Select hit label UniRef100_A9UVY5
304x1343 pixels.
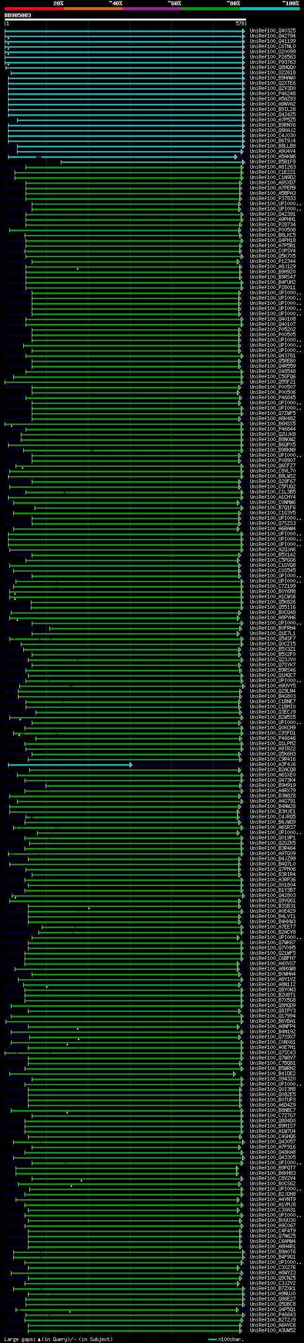(x=273, y=686)
